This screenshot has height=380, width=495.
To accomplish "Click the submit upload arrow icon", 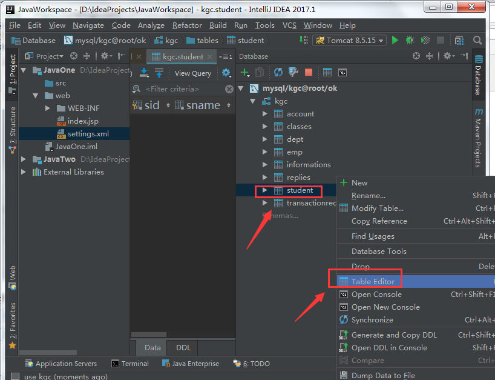I will click(159, 73).
